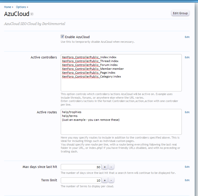Click Edit link beside Term limit
Viewport: 198px width, 196px height.
tap(187, 180)
